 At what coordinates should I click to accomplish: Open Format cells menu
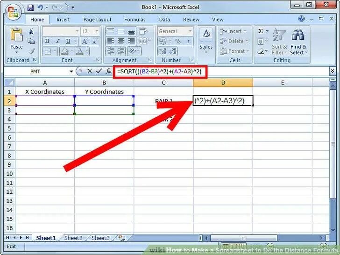coord(234,51)
